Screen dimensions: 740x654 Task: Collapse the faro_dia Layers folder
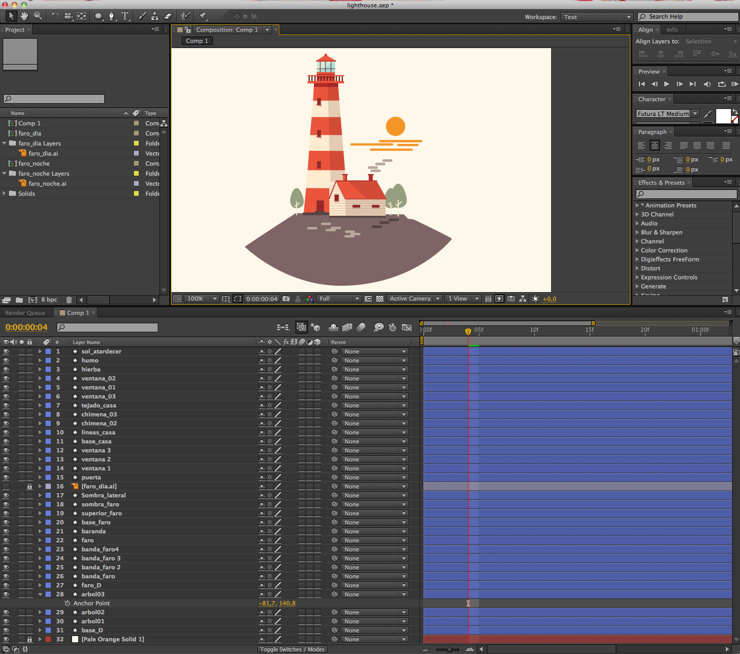click(5, 143)
